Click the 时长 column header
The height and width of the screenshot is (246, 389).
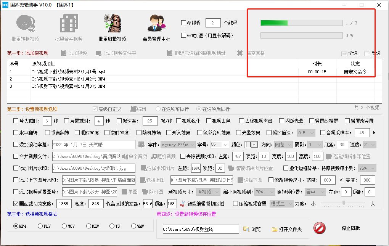pyautogui.click(x=317, y=64)
